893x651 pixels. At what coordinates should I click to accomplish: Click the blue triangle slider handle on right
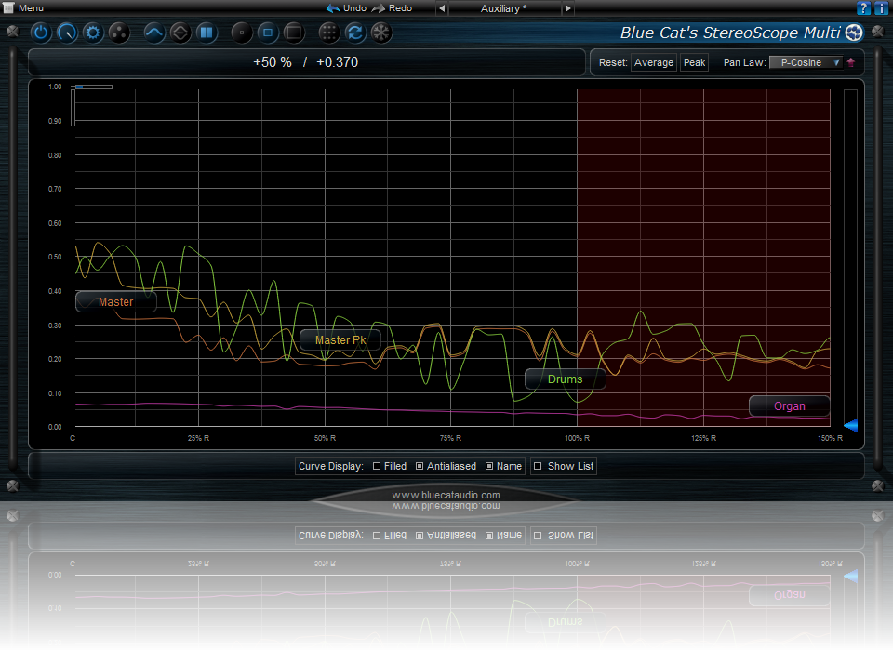coord(850,426)
